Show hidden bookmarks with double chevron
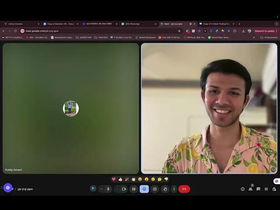Screen dimensions: 280x210 coord(254,38)
